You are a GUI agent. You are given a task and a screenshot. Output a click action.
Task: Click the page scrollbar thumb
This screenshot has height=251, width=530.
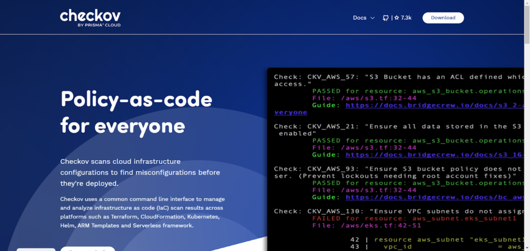(527, 24)
